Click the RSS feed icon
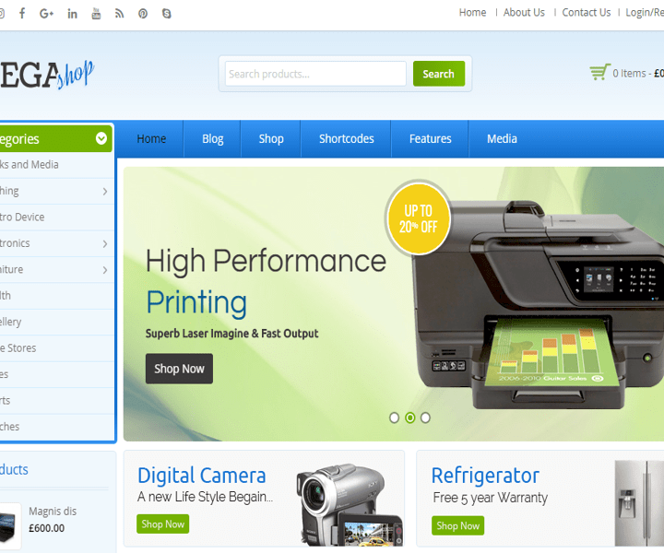Image resolution: width=664 pixels, height=553 pixels. pyautogui.click(x=119, y=13)
